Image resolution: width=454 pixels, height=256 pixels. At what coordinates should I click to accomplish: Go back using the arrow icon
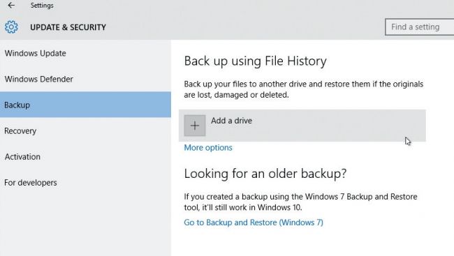[x=11, y=5]
